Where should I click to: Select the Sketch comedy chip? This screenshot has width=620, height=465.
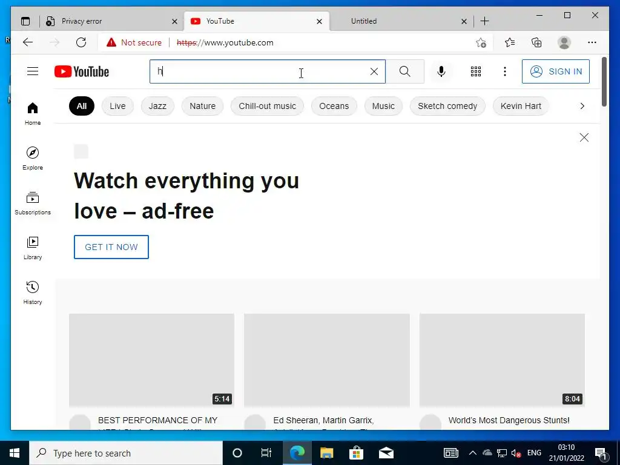coord(447,106)
